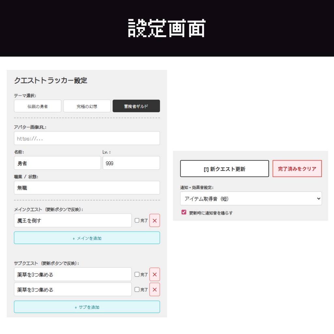Delete the 魔王を倒す main quest with red X
Image resolution: width=334 pixels, height=334 pixels.
click(x=154, y=220)
